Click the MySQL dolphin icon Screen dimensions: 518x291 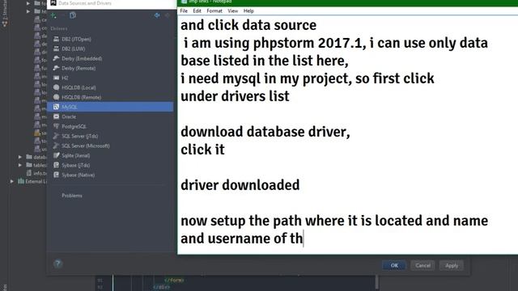coord(56,107)
